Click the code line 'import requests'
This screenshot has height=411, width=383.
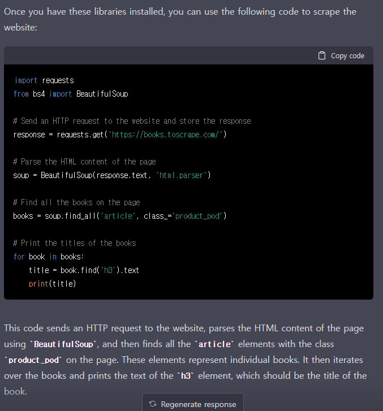[x=44, y=80]
